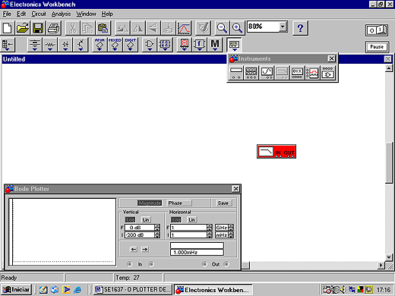Open the logic gates parts bin
The image size is (395, 296).
(150, 45)
